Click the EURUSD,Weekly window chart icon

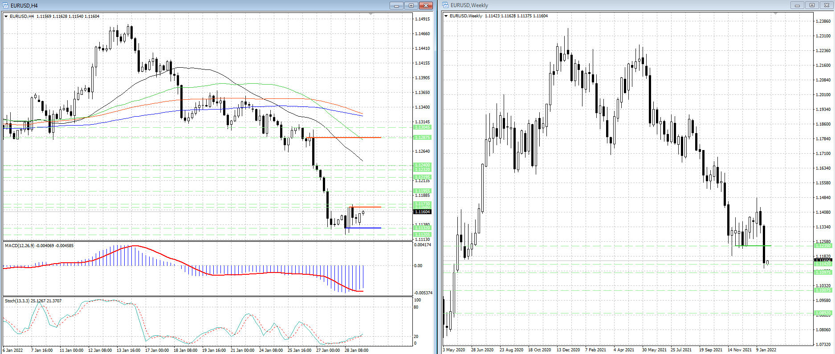pos(445,5)
